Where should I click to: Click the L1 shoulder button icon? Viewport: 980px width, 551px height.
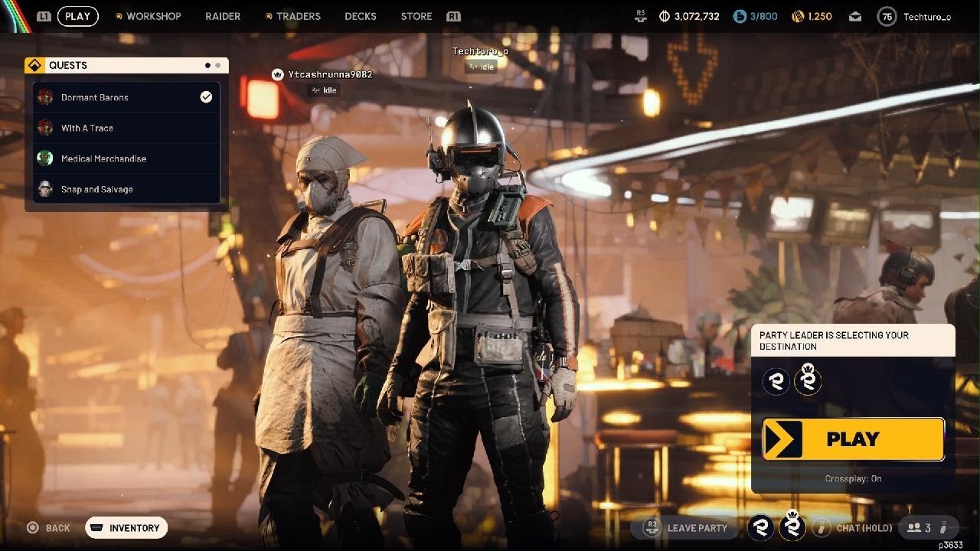44,16
